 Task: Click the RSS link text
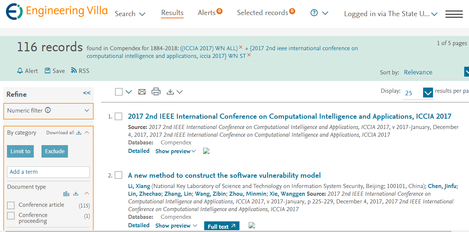[x=84, y=71]
